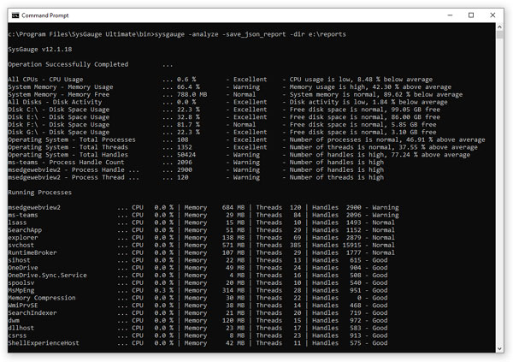Image resolution: width=513 pixels, height=362 pixels.
Task: Click the 'lsass' process name
Action: (17, 223)
